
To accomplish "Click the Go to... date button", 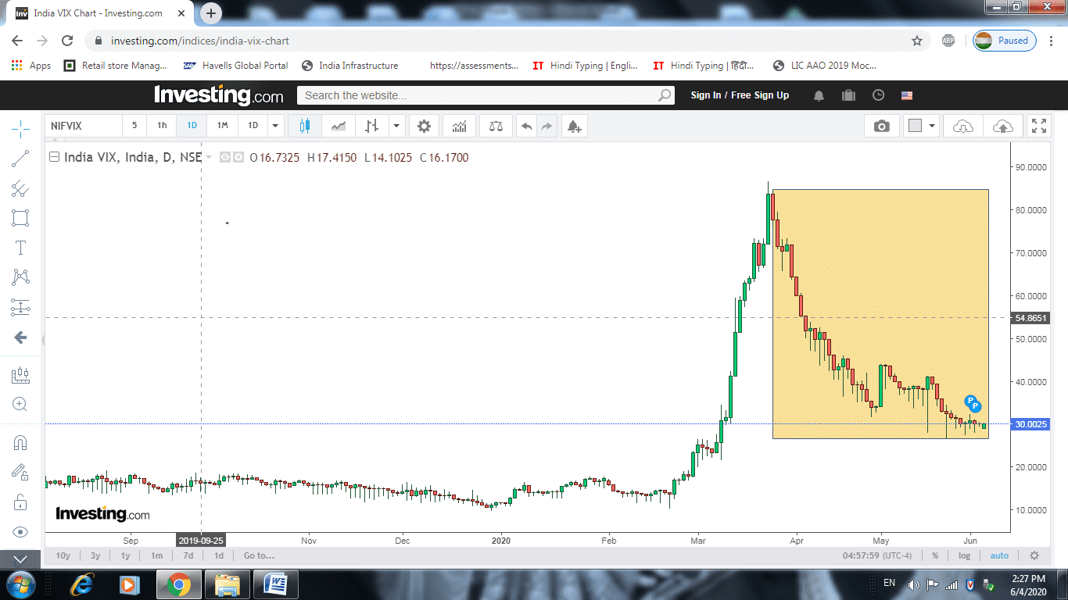I will 259,555.
